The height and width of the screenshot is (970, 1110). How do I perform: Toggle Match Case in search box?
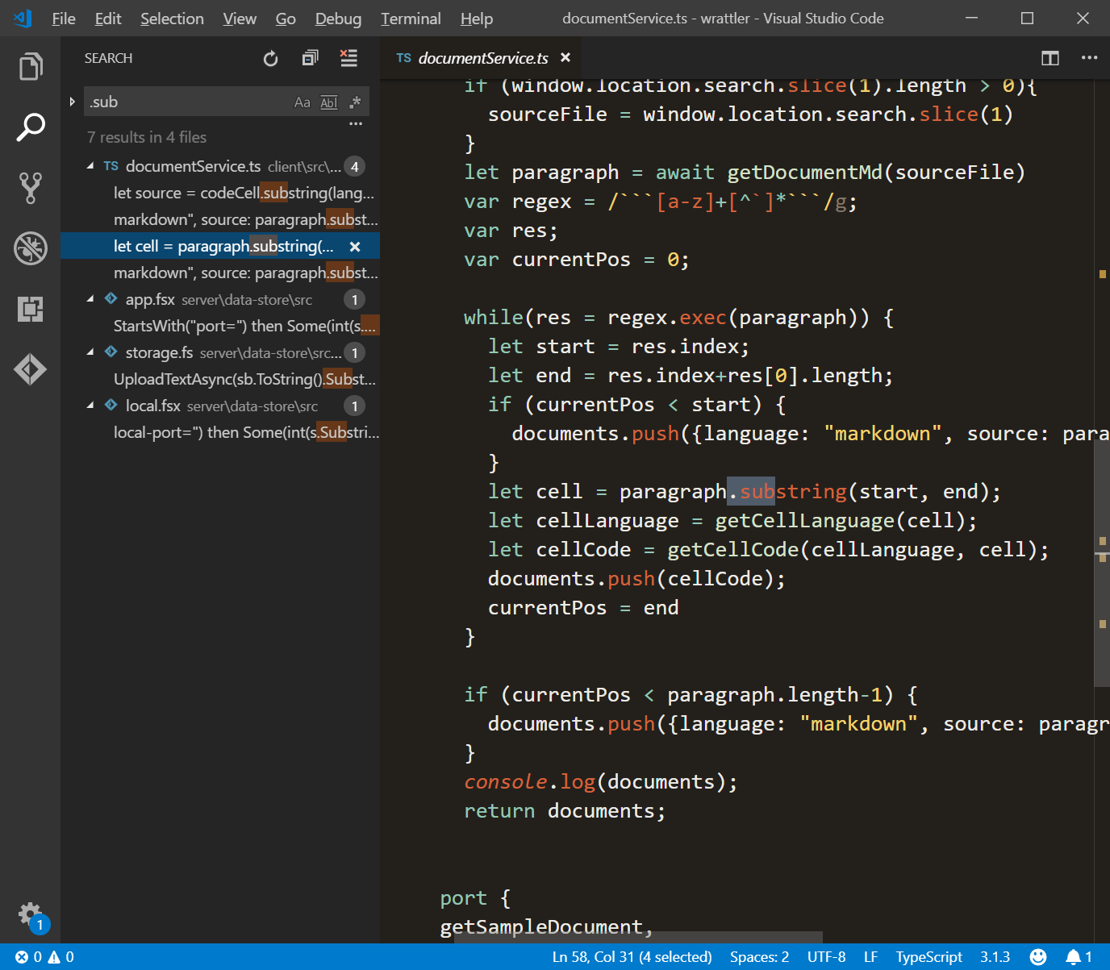pos(302,102)
